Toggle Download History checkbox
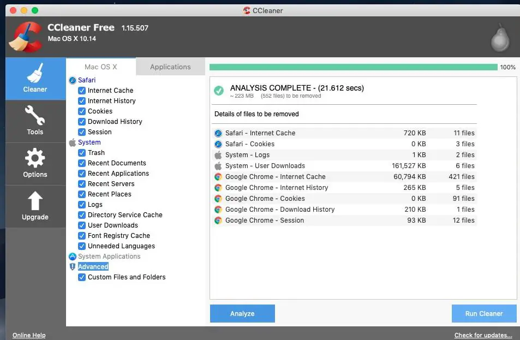520x340 pixels. point(82,122)
